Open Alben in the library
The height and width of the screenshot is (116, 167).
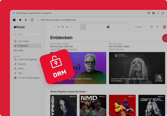pos(27,69)
